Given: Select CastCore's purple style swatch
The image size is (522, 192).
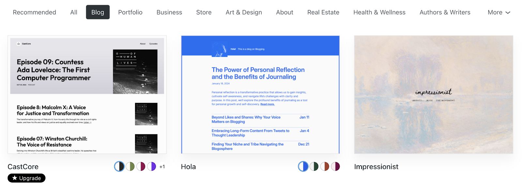Looking at the screenshot, I should click(x=151, y=167).
